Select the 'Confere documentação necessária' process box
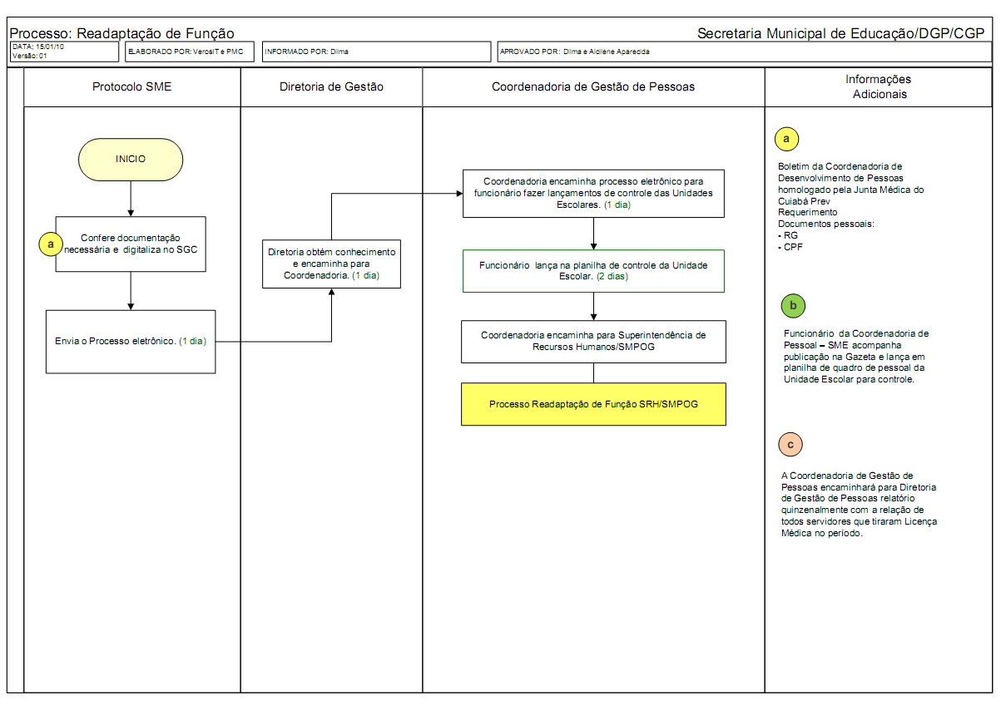This screenshot has width=1006, height=710. (x=131, y=244)
